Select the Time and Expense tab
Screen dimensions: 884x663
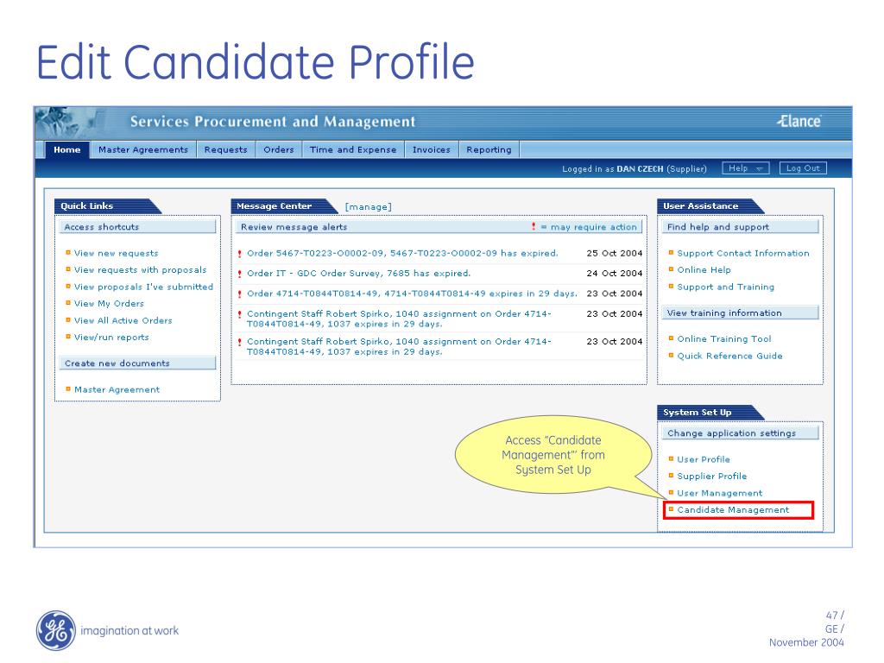[x=352, y=148]
